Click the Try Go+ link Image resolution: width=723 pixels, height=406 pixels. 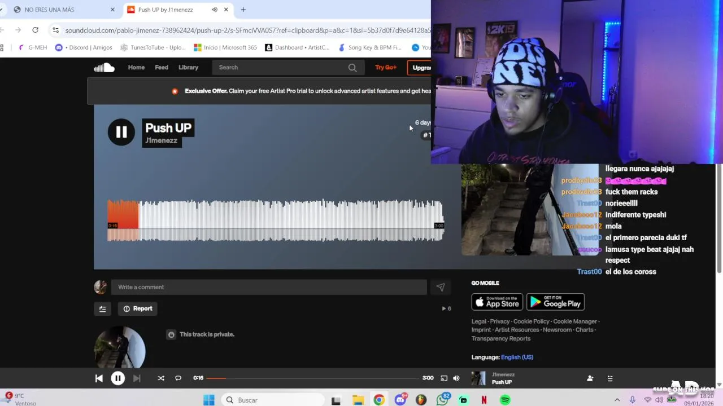[x=386, y=68]
